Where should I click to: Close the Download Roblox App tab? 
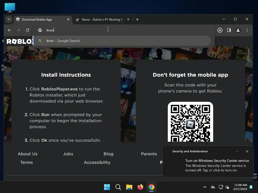(68, 19)
